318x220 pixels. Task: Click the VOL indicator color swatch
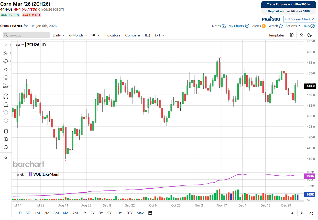31,174
